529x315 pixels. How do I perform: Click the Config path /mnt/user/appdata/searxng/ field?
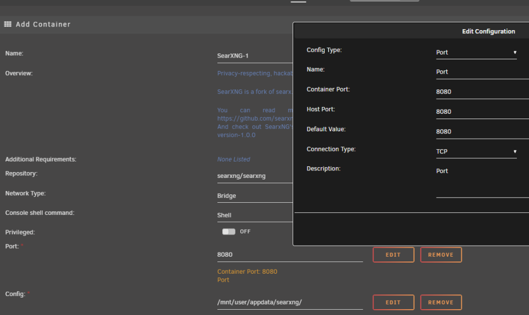pyautogui.click(x=290, y=302)
